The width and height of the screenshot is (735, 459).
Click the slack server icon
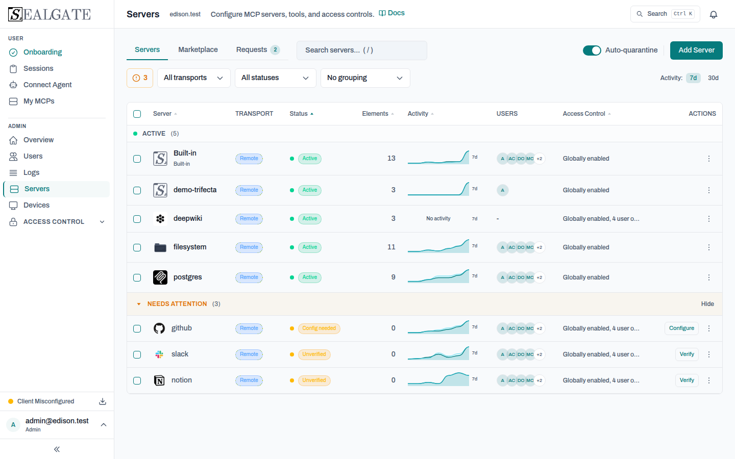(159, 354)
